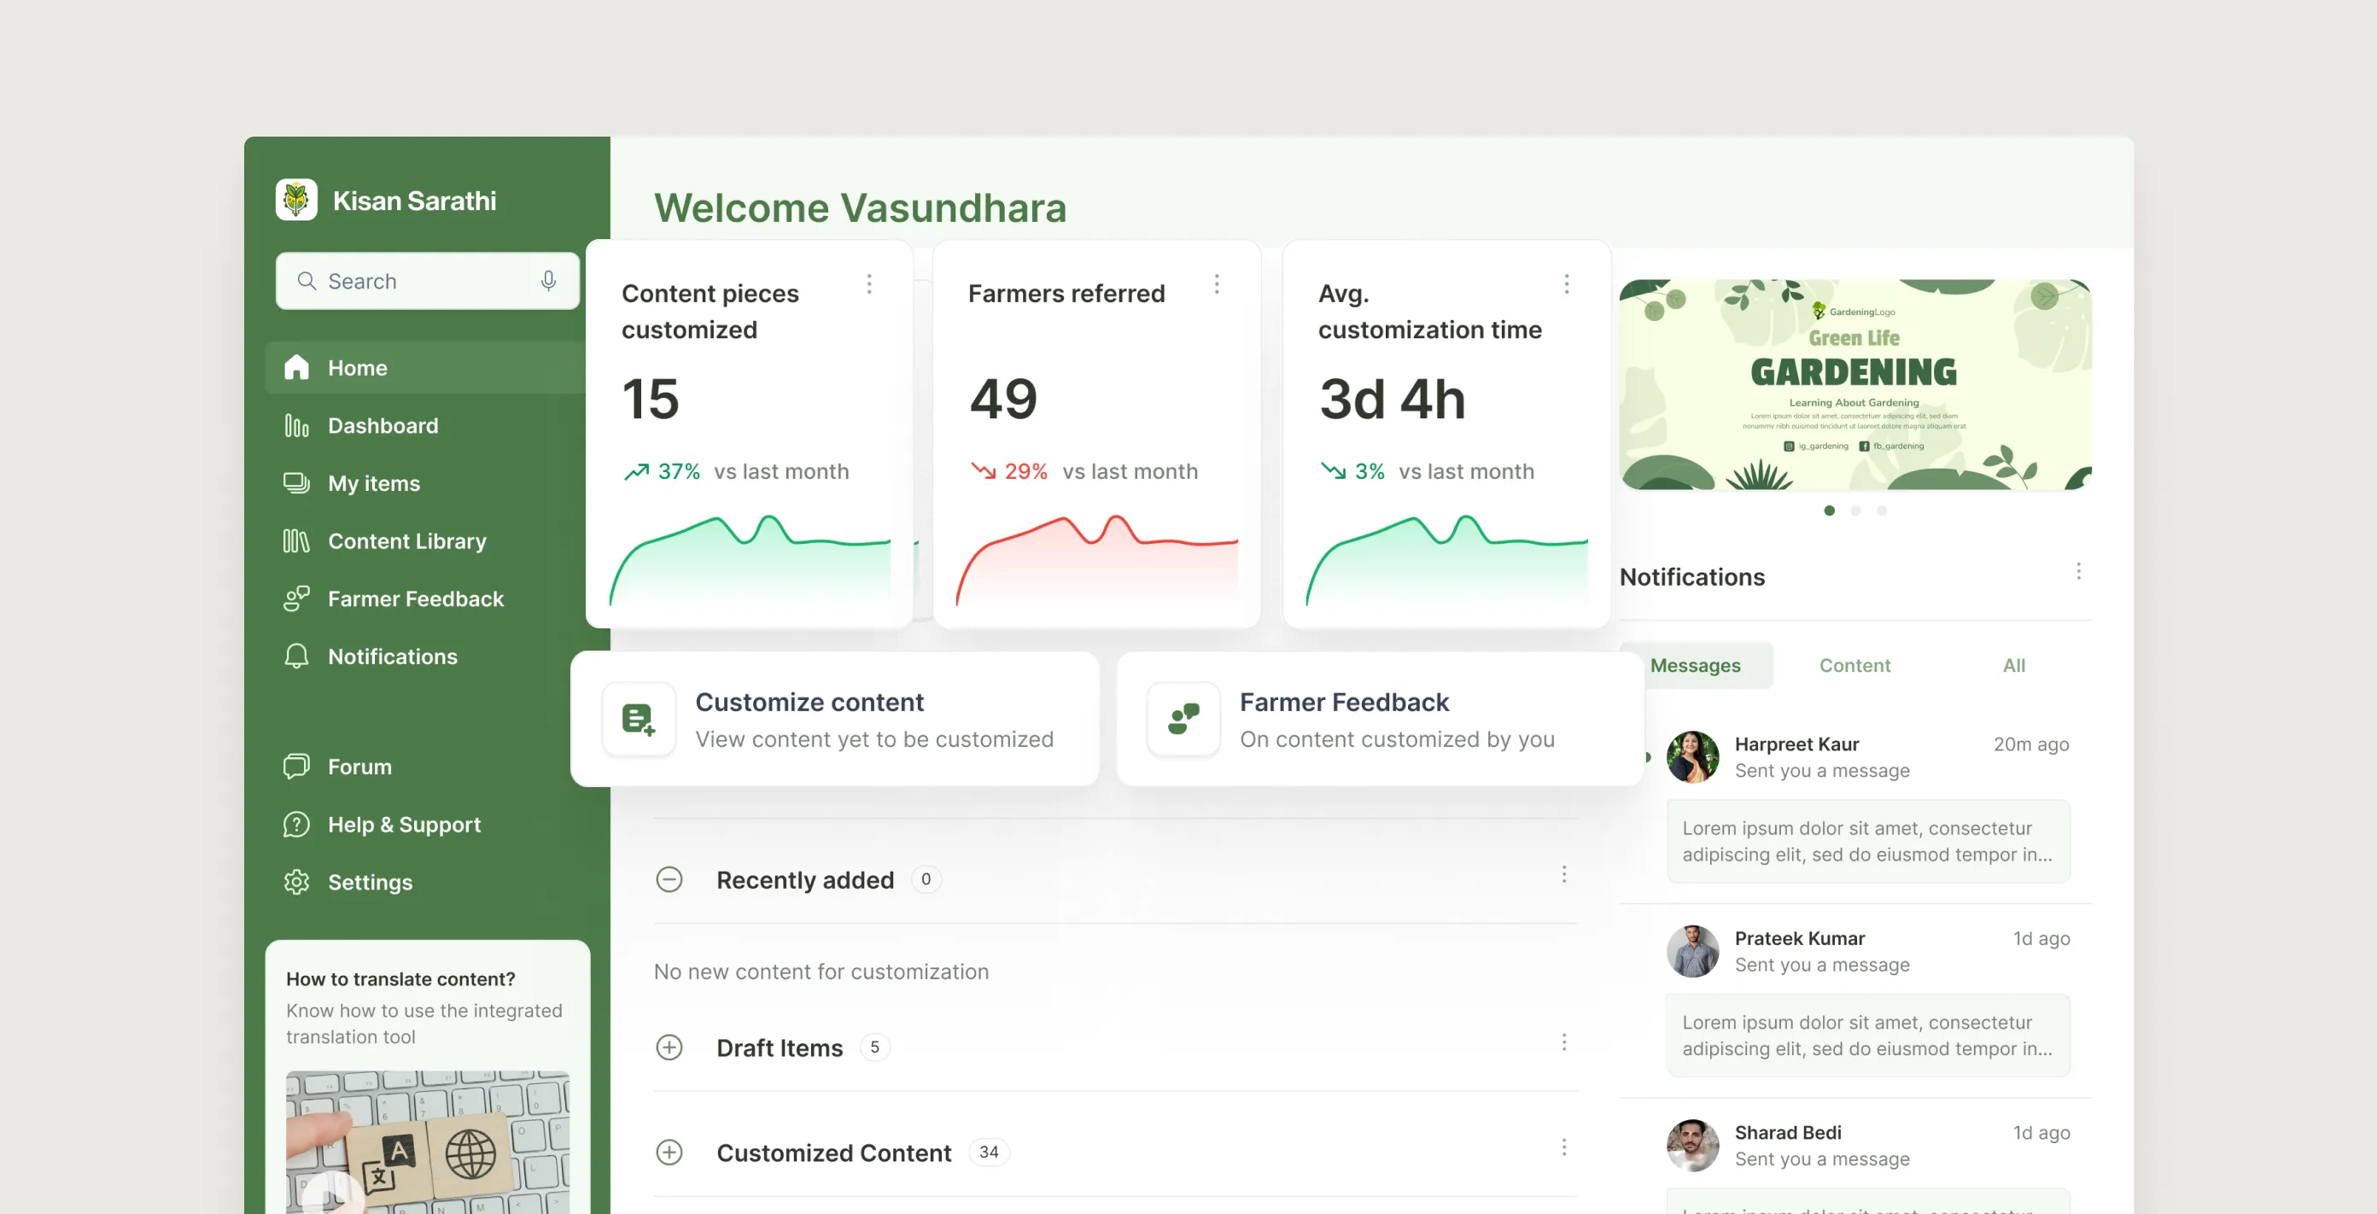Switch to the All notifications tab
This screenshot has width=2377, height=1214.
2013,665
